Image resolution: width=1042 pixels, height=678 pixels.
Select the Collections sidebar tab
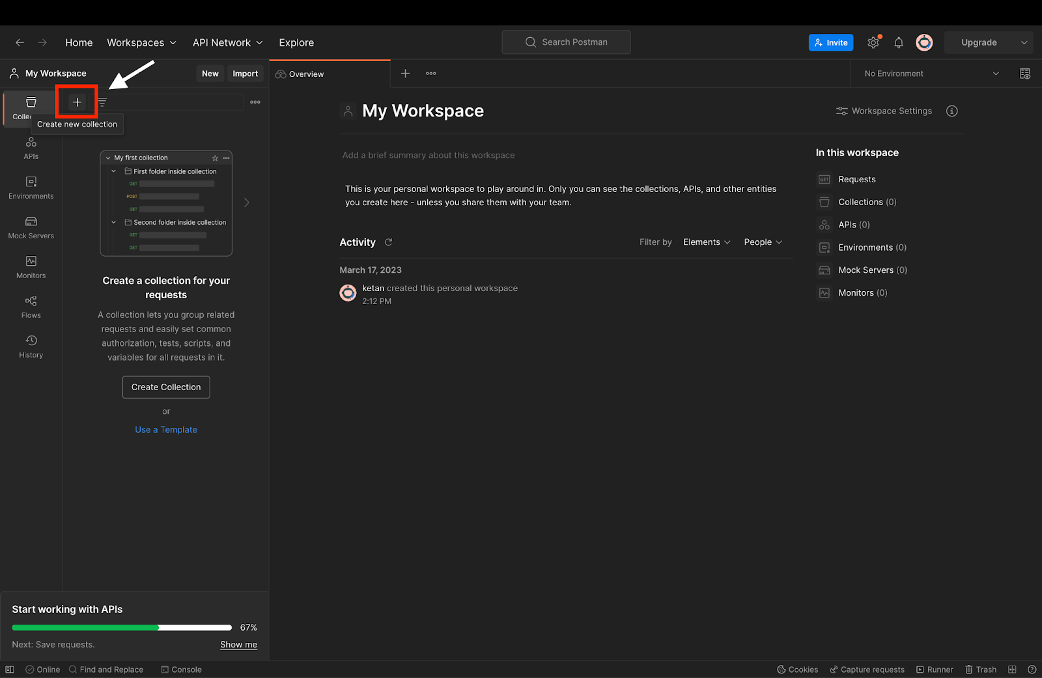[x=31, y=107]
